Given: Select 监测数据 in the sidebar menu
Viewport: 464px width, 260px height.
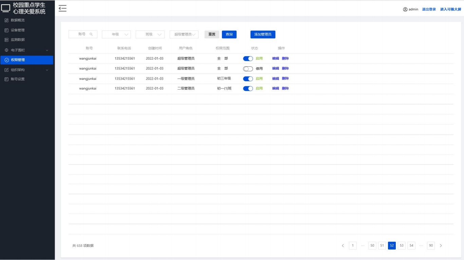Looking at the screenshot, I should pos(17,40).
